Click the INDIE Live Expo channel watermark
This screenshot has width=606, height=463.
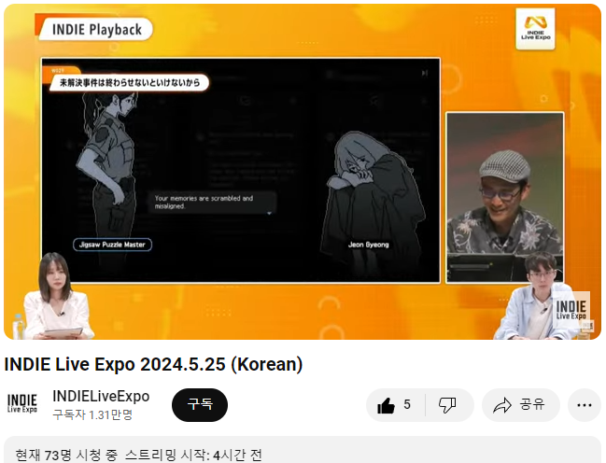(x=571, y=310)
